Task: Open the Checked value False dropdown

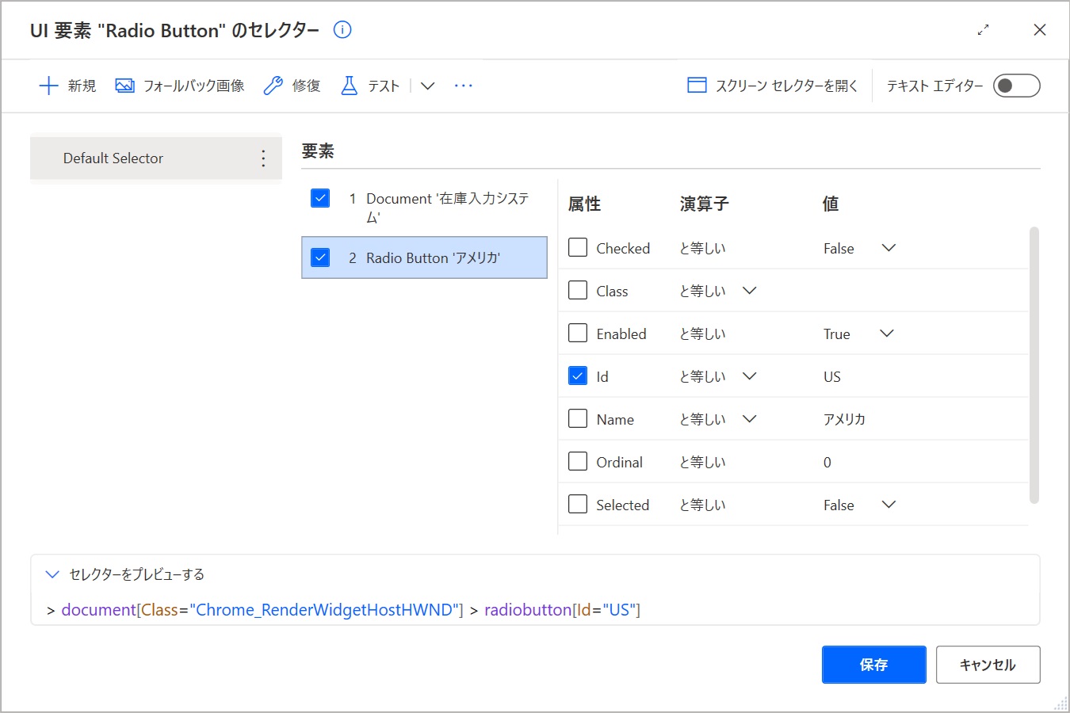Action: [x=888, y=248]
